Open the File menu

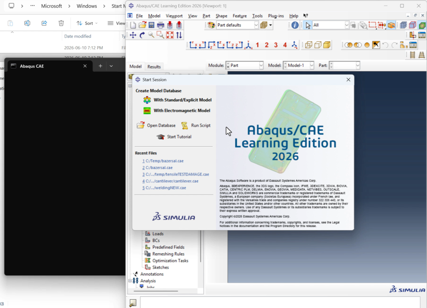tap(139, 16)
